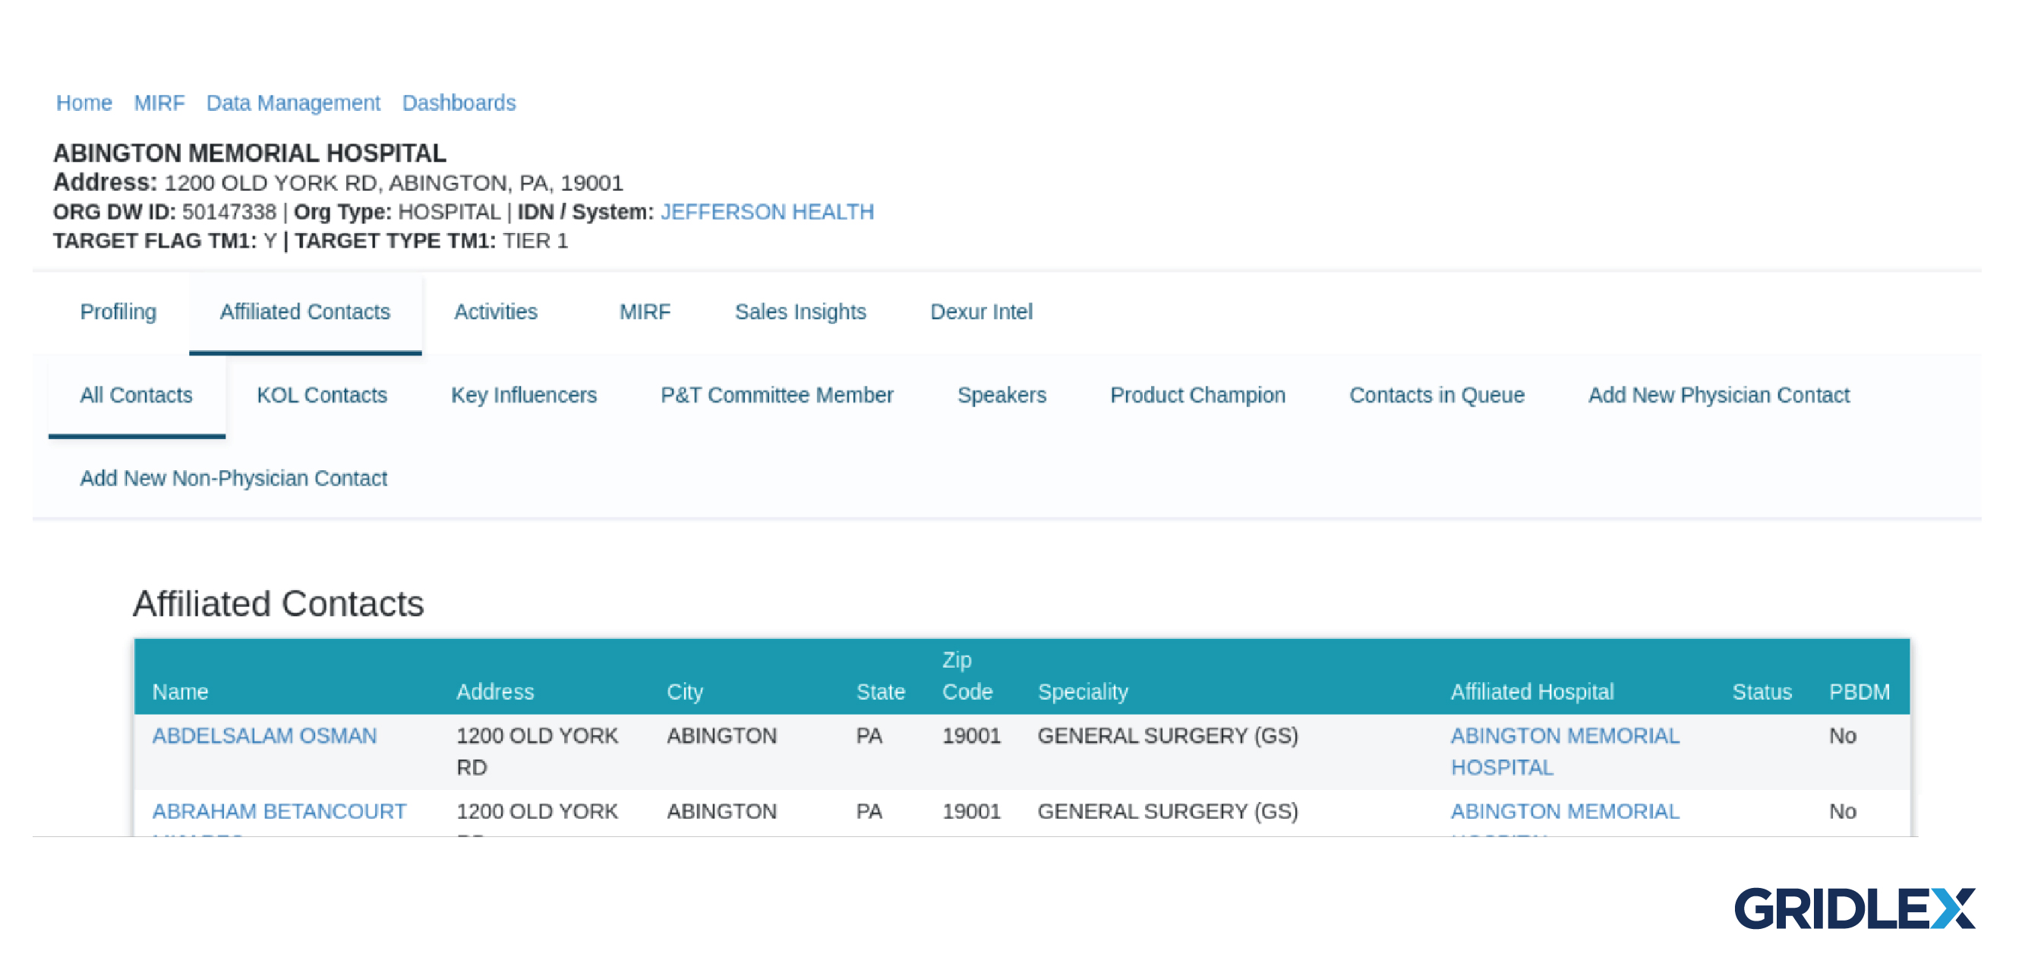Open the Product Champion sub-tab
The image size is (2025, 970).
pos(1197,396)
